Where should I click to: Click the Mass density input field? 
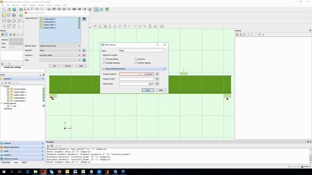pos(136,84)
